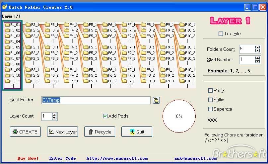Click the F1_08 folder icon
Screen dimensions: 268x164
[7, 64]
